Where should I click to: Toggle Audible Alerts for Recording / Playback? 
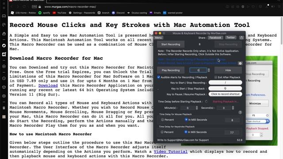158,77
